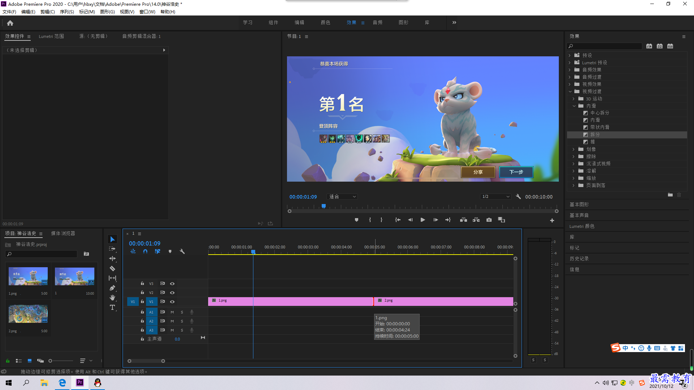
Task: Click the Home icon
Action: [10, 23]
